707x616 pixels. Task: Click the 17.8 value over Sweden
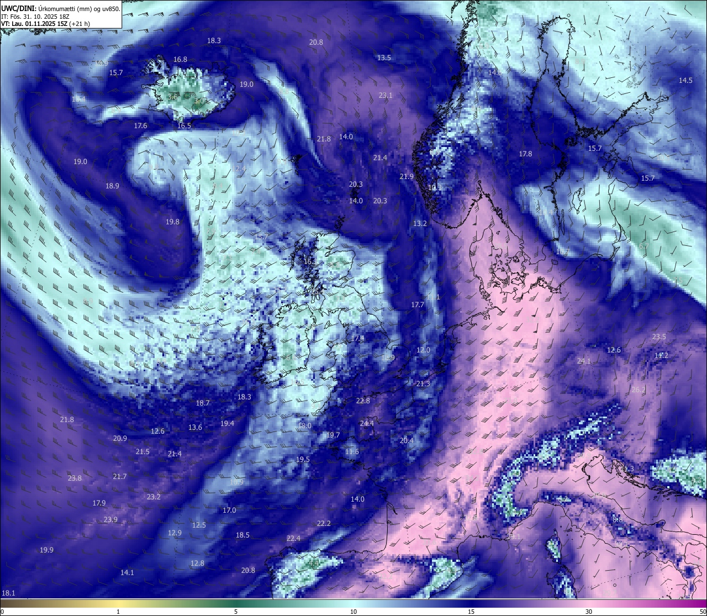click(525, 154)
